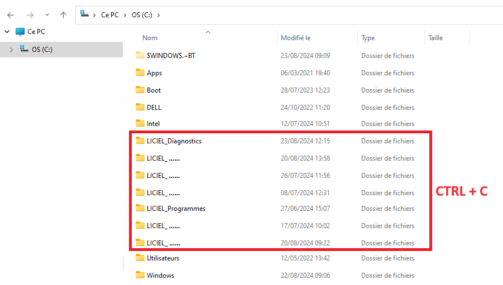Select the 'LICIEL_Programmes' folder name
The width and height of the screenshot is (503, 285).
176,209
